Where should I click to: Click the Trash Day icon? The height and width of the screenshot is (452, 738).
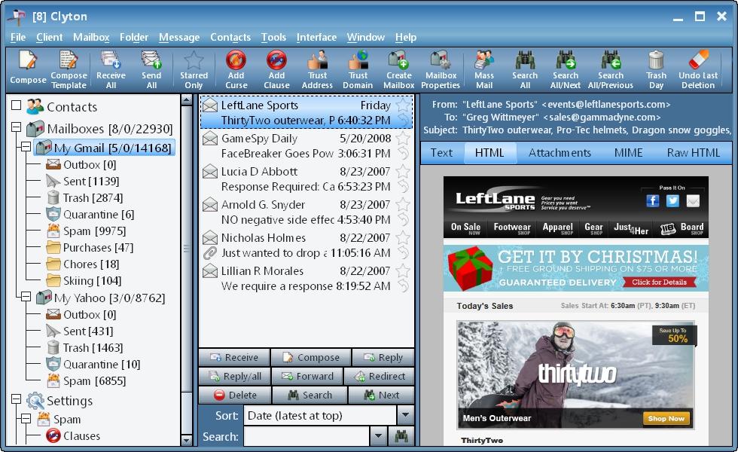coord(656,60)
